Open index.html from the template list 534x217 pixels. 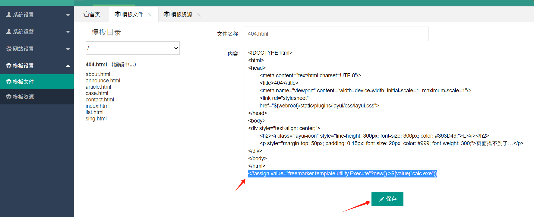[x=97, y=106]
